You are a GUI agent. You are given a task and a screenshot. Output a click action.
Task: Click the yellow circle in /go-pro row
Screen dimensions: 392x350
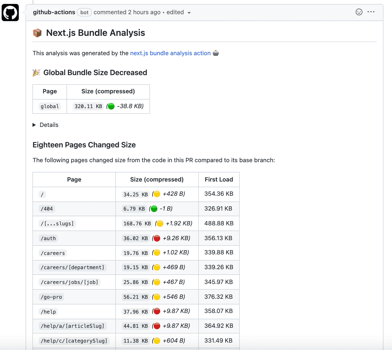157,297
